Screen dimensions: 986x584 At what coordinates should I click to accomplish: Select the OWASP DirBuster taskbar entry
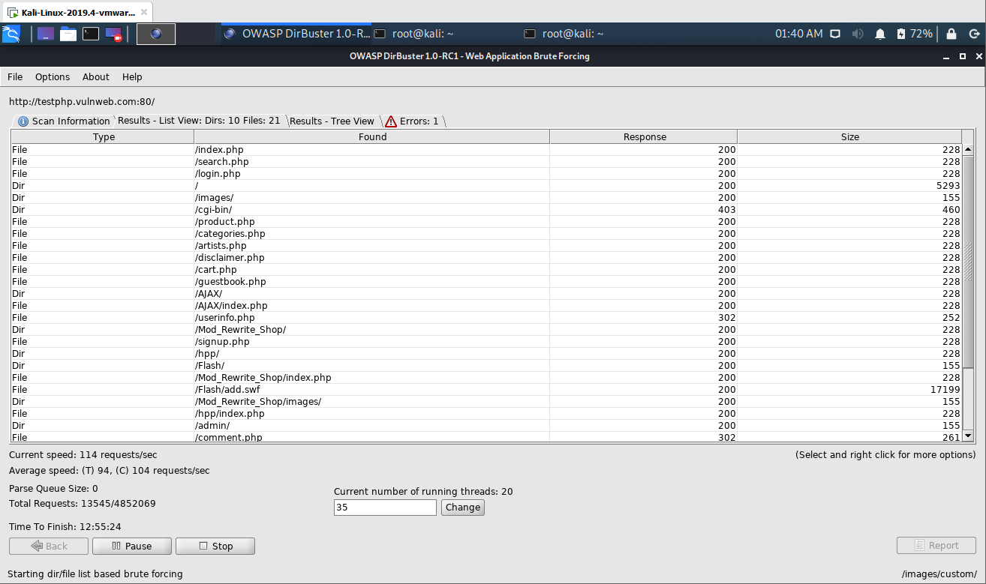click(x=296, y=34)
